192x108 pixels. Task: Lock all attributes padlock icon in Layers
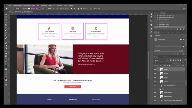pos(169,66)
